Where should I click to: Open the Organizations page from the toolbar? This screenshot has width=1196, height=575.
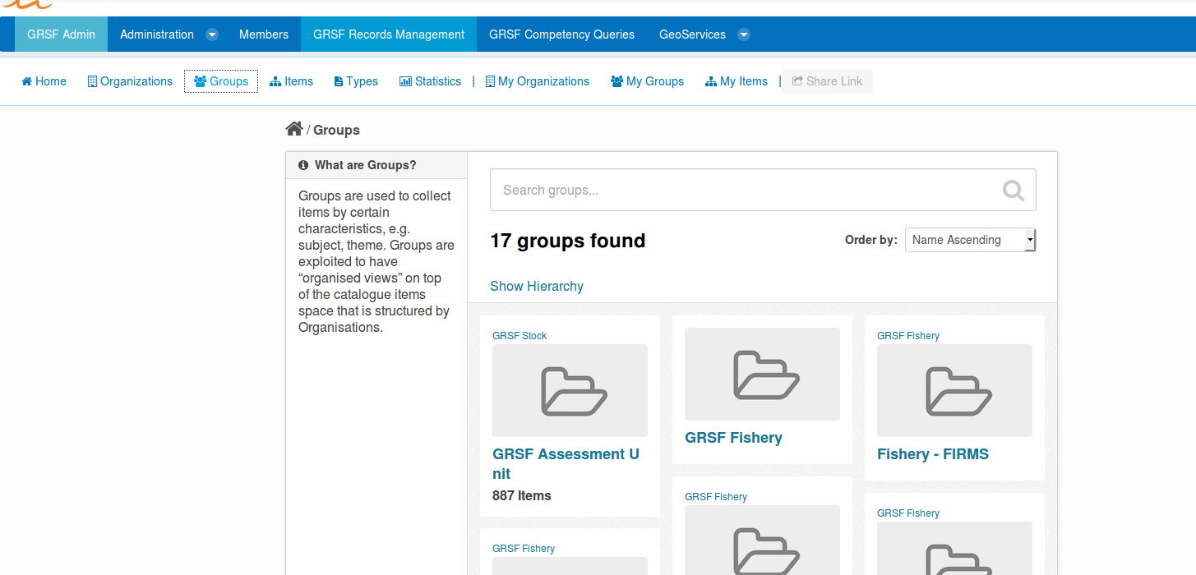[x=130, y=81]
